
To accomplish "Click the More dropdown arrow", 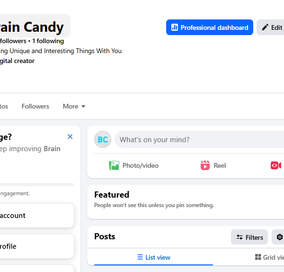I will coord(83,107).
